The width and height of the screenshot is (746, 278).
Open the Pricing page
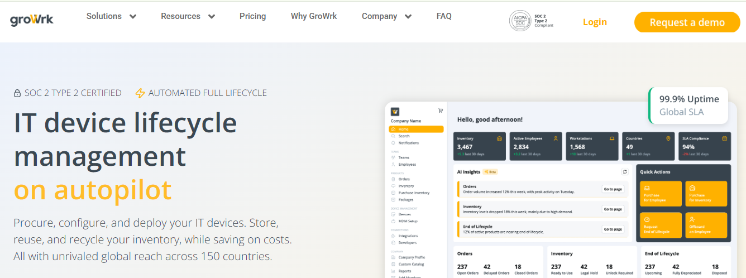click(252, 16)
